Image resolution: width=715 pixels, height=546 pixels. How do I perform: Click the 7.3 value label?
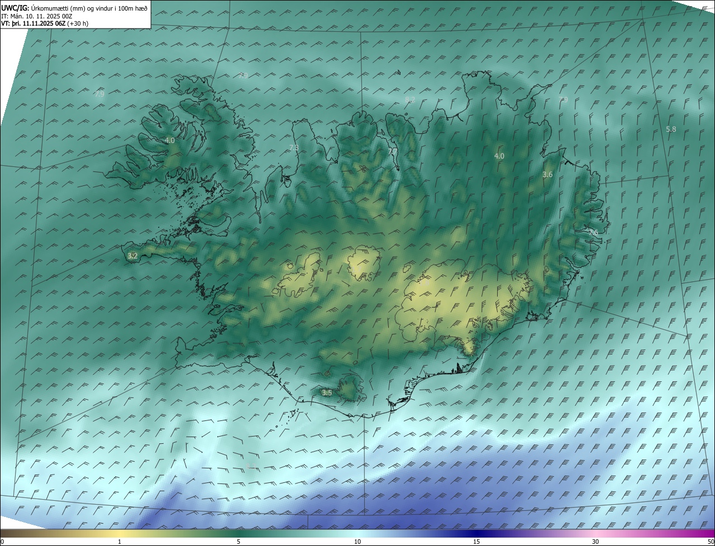[x=294, y=148]
